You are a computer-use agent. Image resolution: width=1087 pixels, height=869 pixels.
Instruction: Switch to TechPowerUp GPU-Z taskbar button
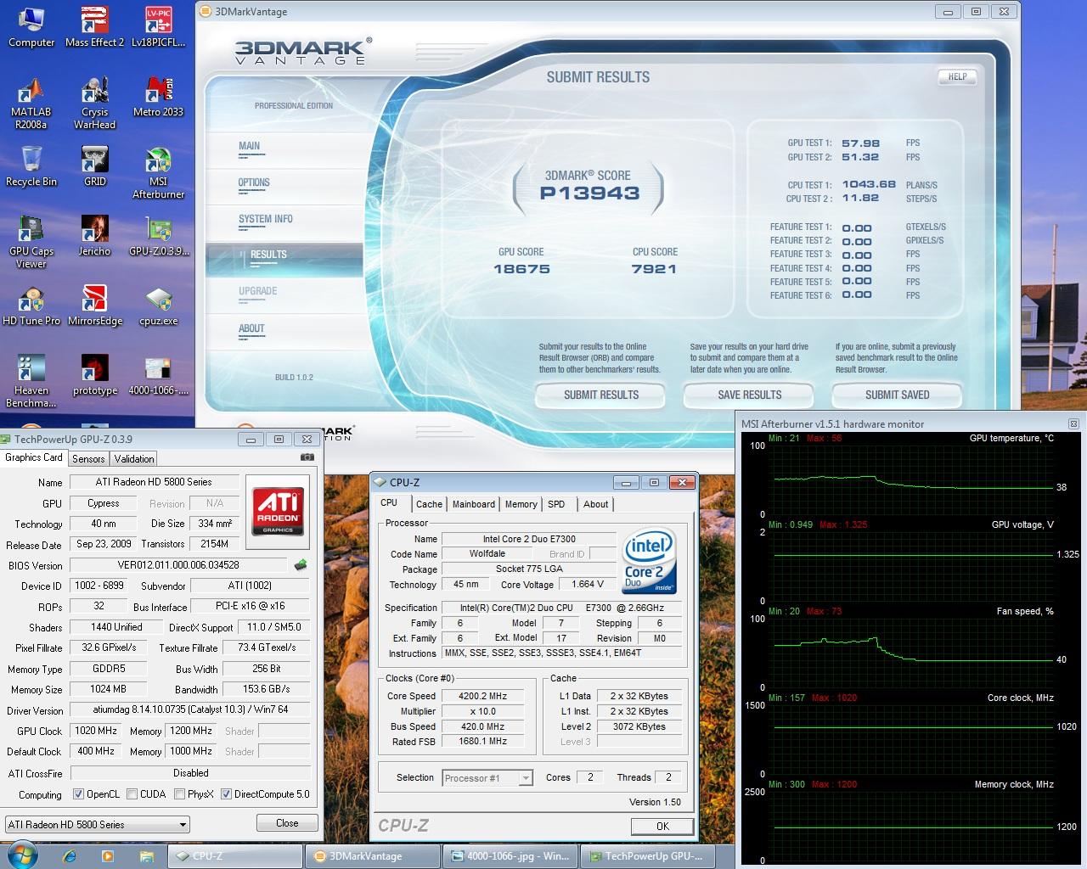[646, 855]
